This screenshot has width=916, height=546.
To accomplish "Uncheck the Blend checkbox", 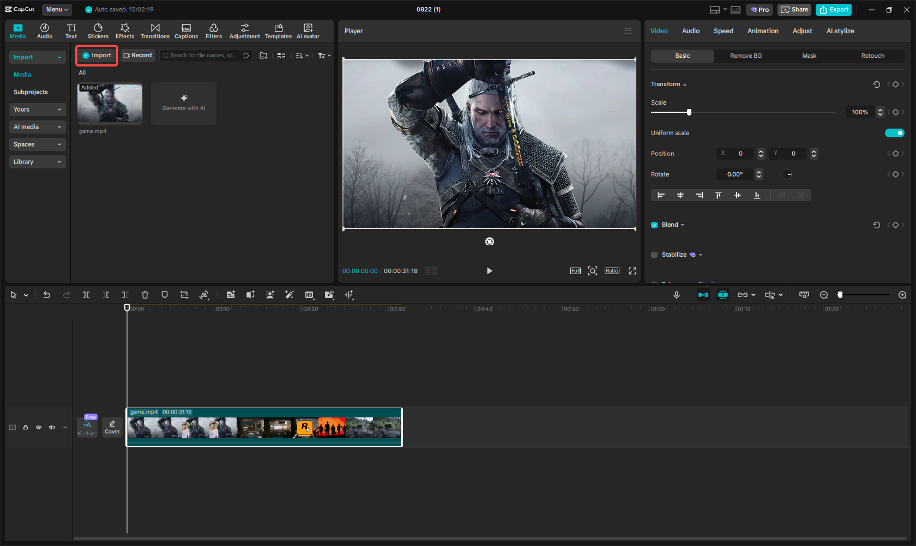I will click(x=654, y=225).
